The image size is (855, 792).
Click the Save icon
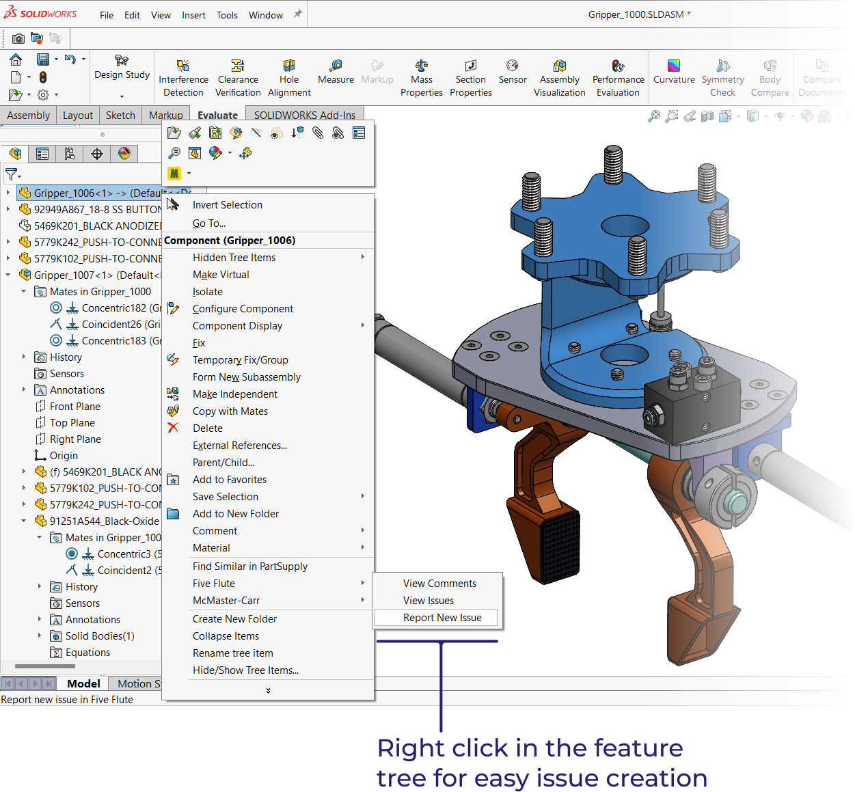[42, 59]
